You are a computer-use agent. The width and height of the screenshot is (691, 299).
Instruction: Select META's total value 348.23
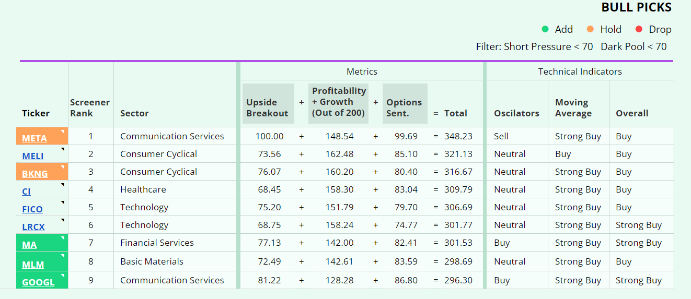458,136
